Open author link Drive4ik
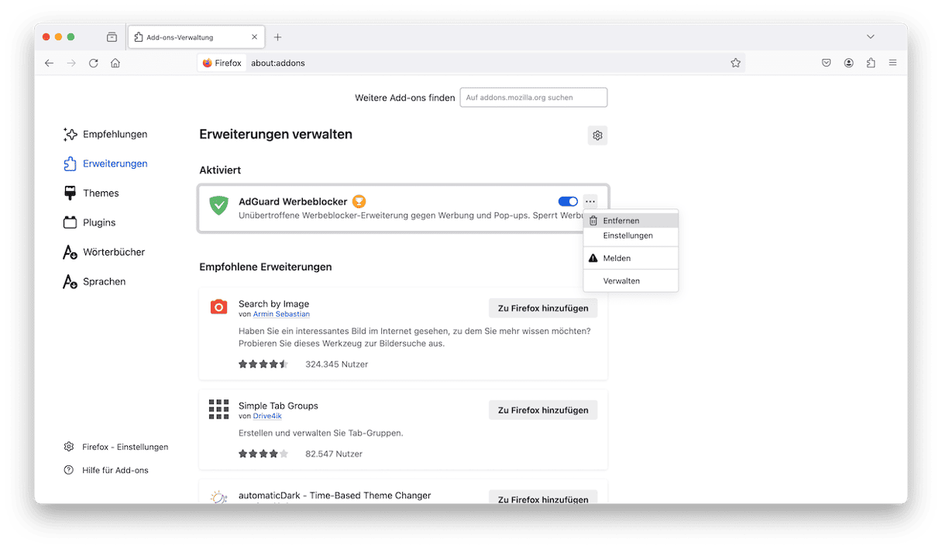Image resolution: width=942 pixels, height=549 pixels. coord(267,417)
